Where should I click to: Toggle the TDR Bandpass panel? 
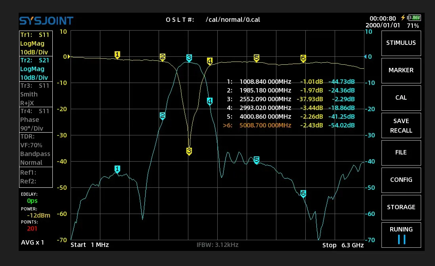[36, 149]
